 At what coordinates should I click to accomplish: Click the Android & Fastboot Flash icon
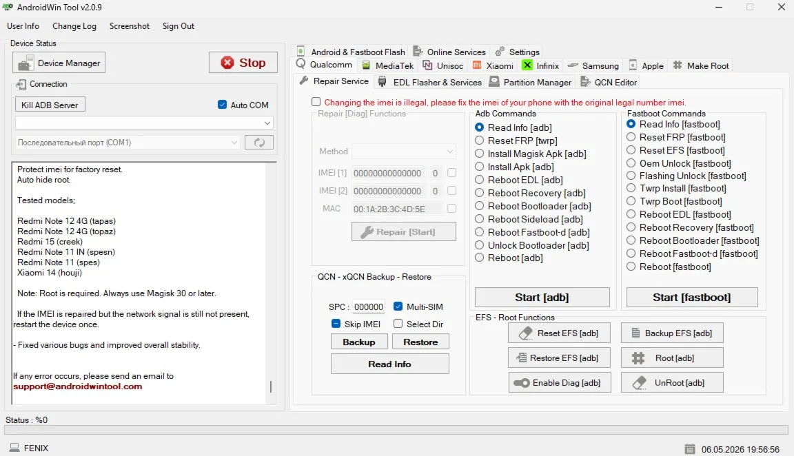coord(301,51)
